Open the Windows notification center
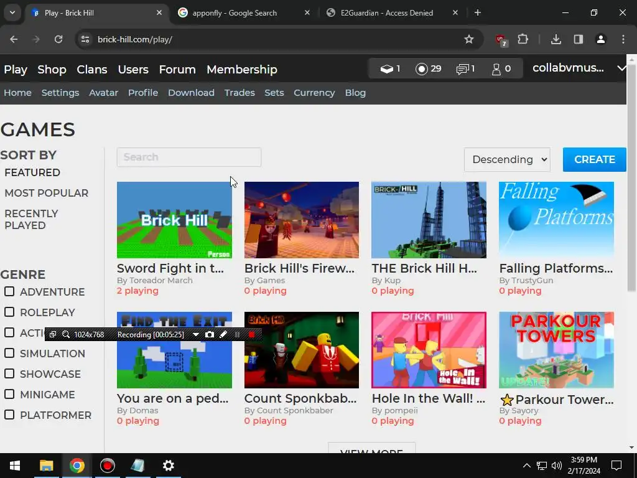The width and height of the screenshot is (637, 478). click(x=616, y=466)
